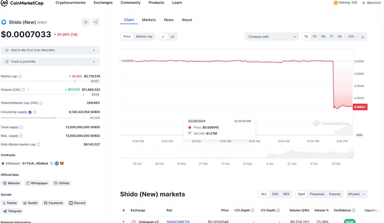
Task: Click Confidence column info icon
Action: pos(354,211)
